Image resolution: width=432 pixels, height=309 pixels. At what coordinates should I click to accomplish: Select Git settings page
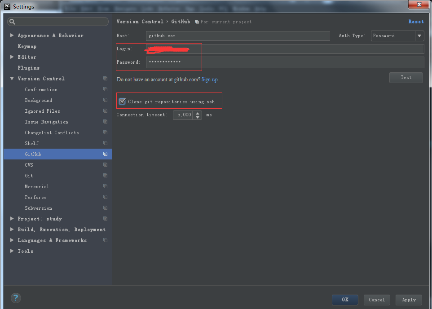(x=29, y=176)
